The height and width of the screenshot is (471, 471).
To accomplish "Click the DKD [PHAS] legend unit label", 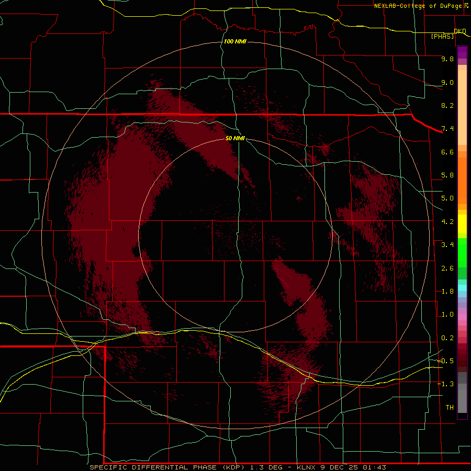I will coord(447,33).
